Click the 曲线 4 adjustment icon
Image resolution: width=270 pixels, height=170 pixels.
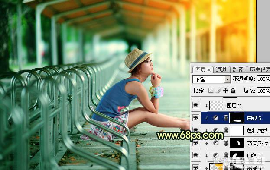[216, 155]
